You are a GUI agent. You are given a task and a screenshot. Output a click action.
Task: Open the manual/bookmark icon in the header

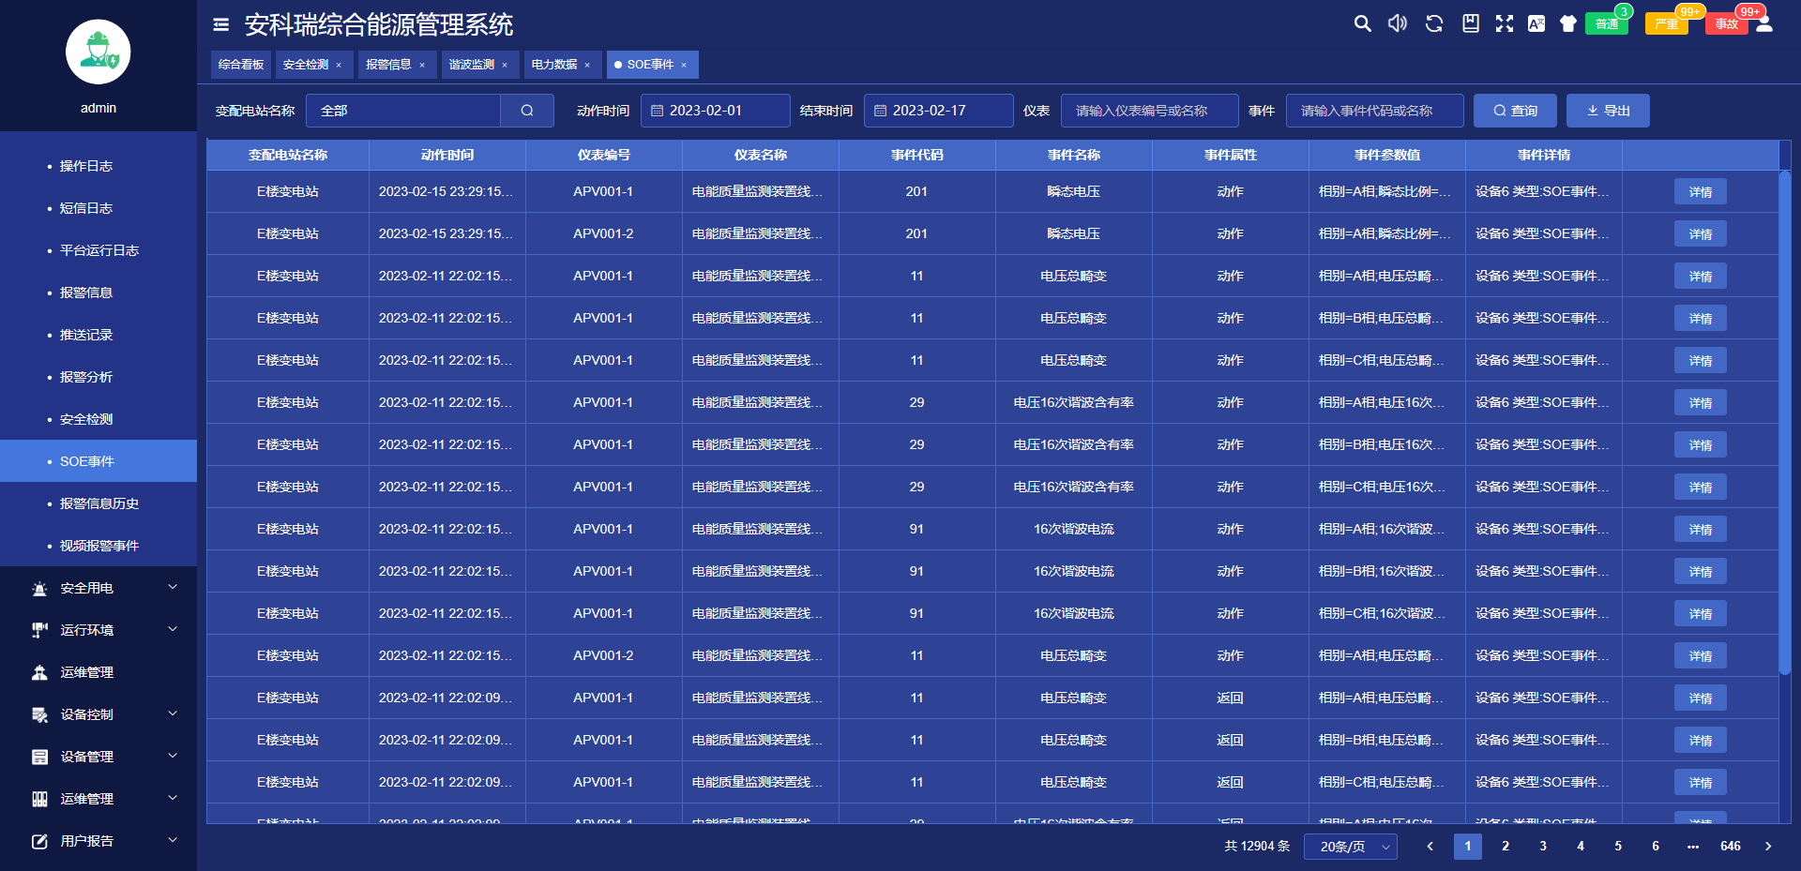[x=1469, y=23]
